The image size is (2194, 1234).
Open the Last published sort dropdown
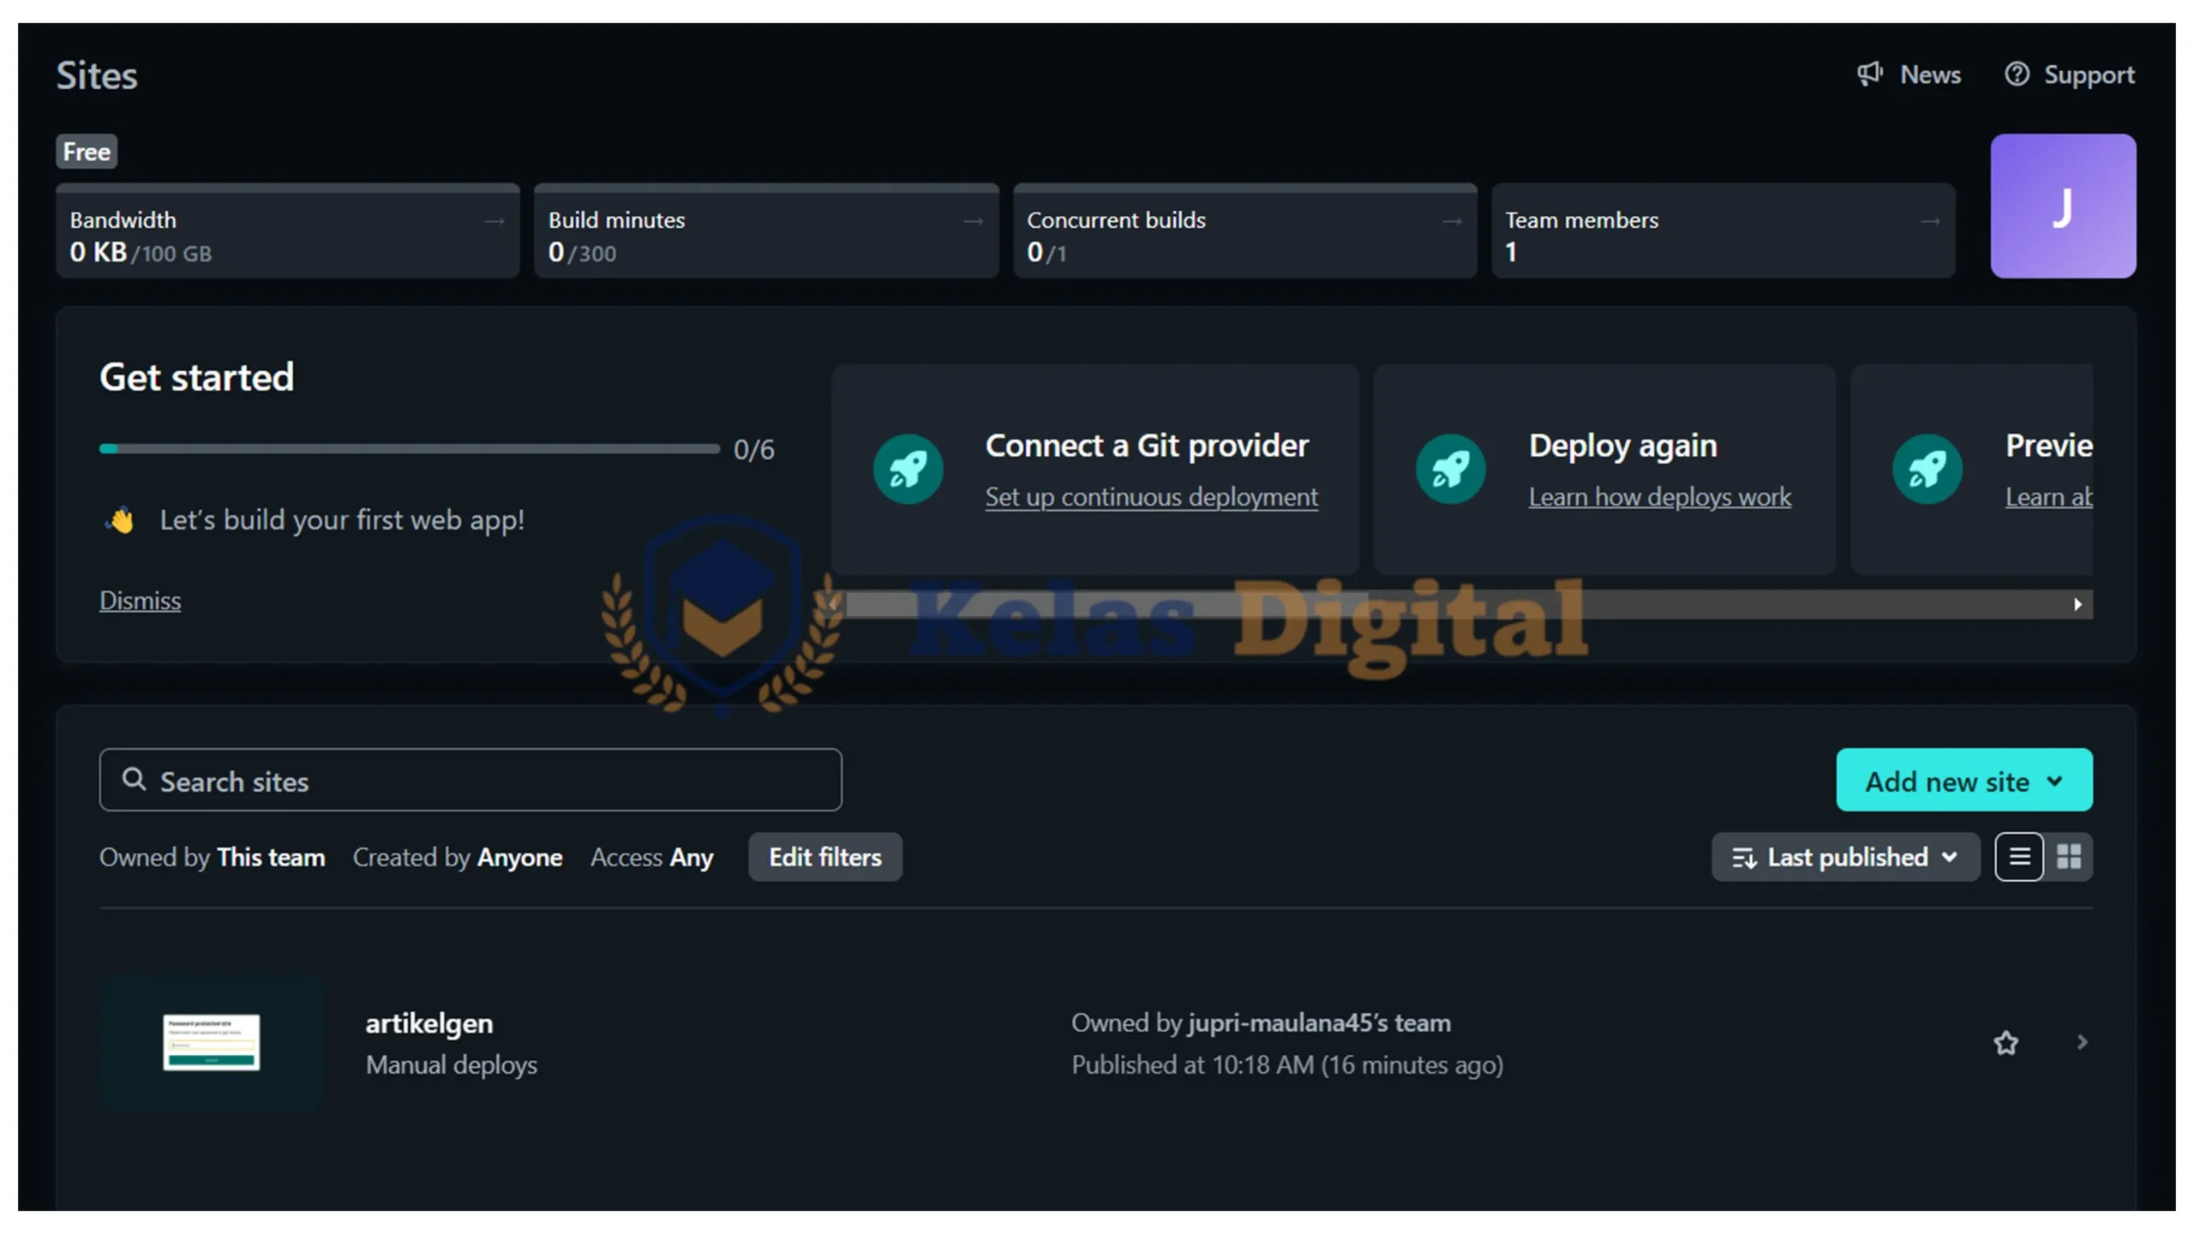click(1845, 857)
